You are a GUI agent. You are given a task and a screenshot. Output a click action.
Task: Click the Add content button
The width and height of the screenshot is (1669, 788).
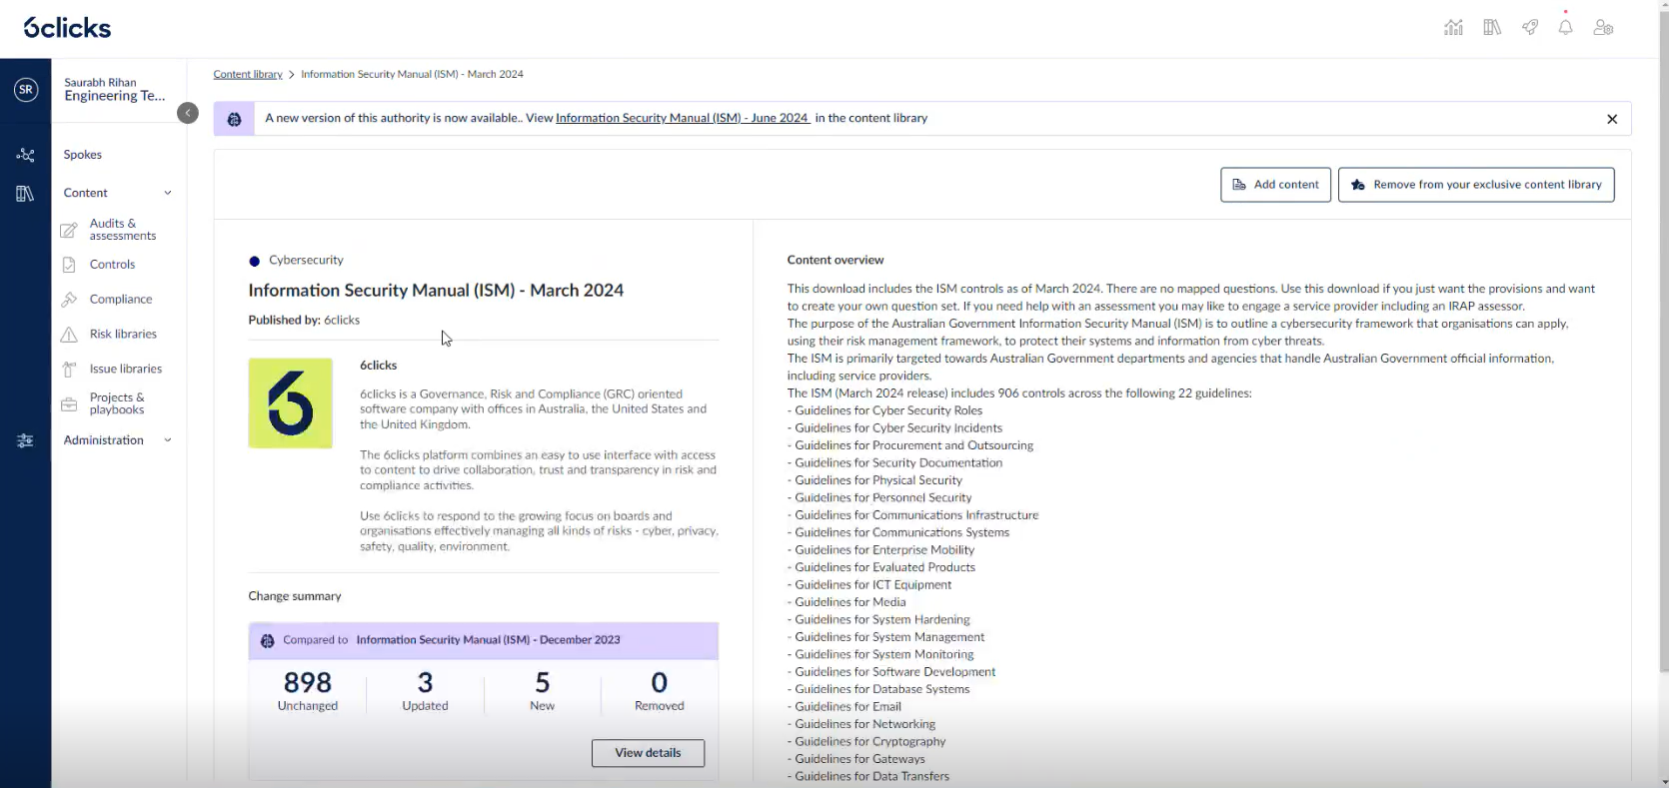(x=1275, y=185)
